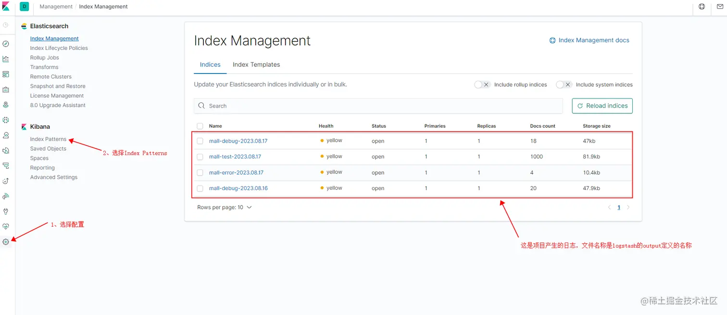Open index mall-error-2023.08.17 link
This screenshot has height=315, width=727.
pos(236,172)
